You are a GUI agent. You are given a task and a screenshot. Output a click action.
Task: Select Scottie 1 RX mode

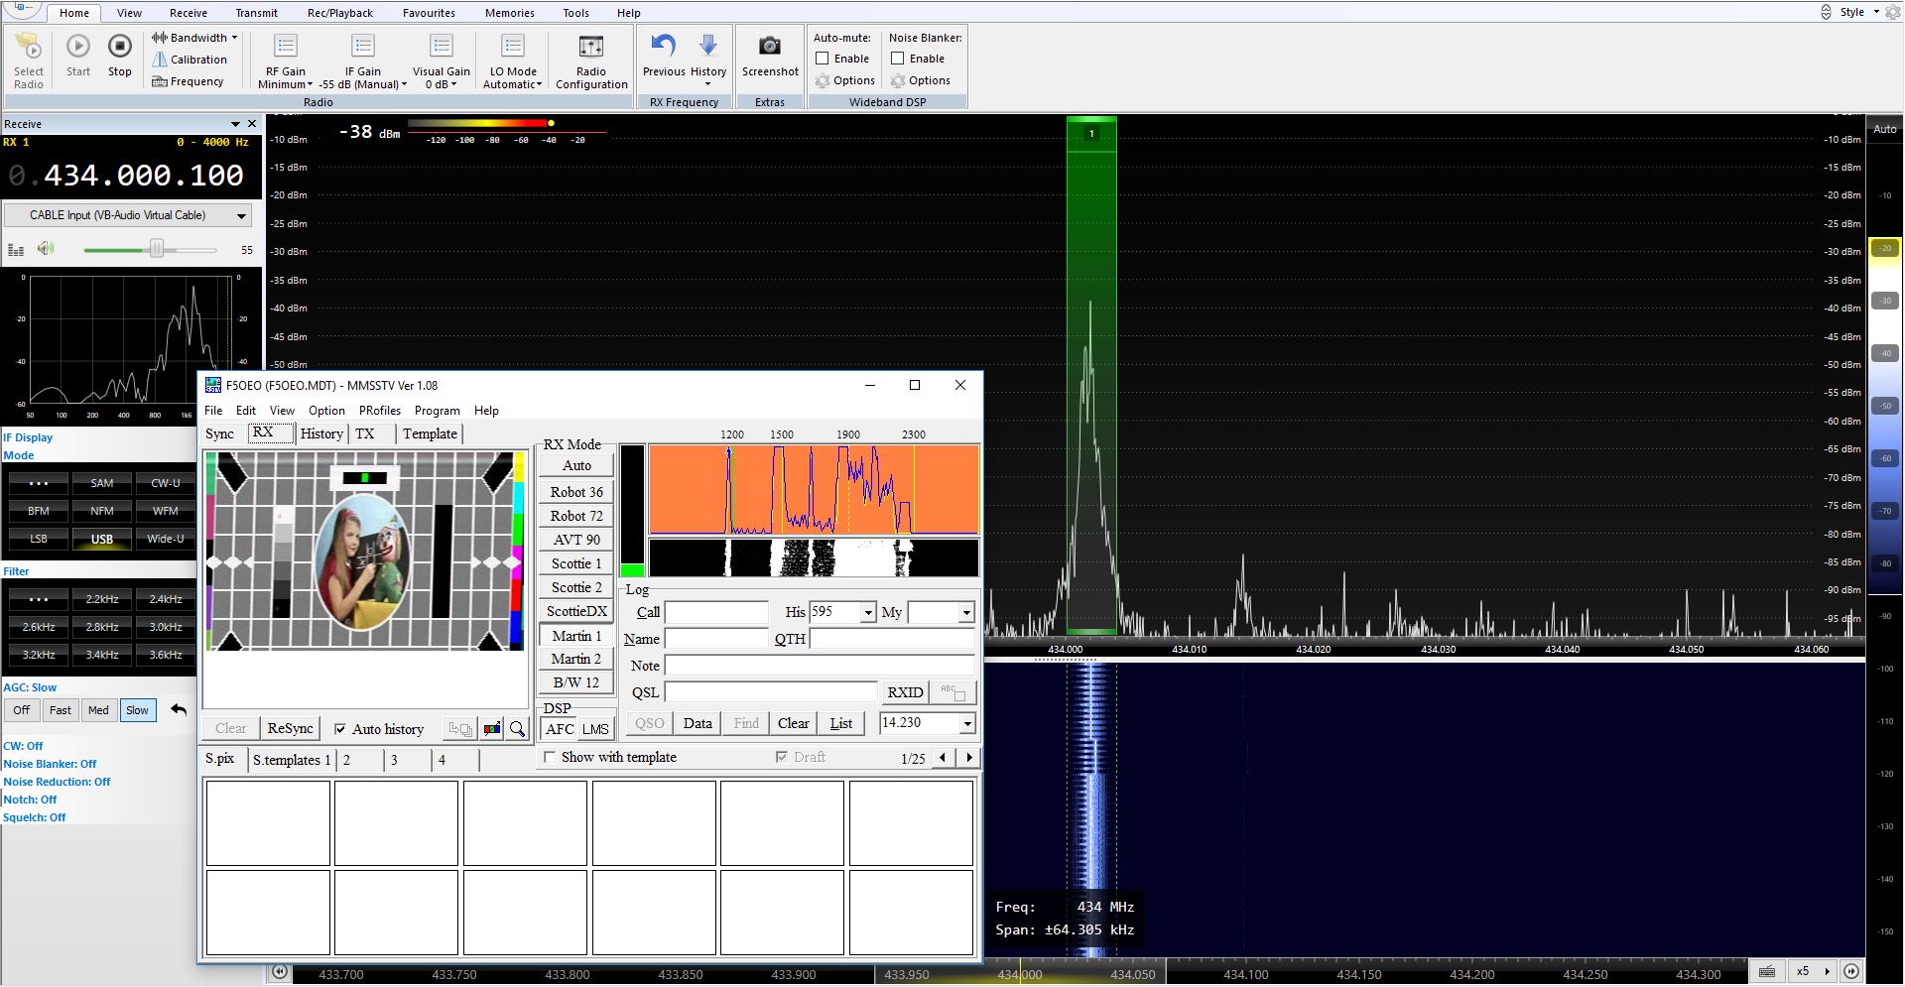[x=576, y=563]
